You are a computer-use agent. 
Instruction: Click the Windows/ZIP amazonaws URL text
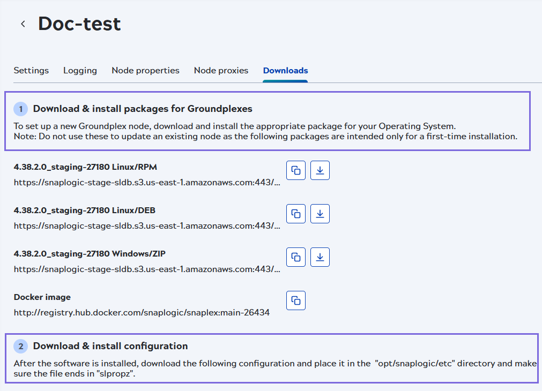(x=146, y=269)
